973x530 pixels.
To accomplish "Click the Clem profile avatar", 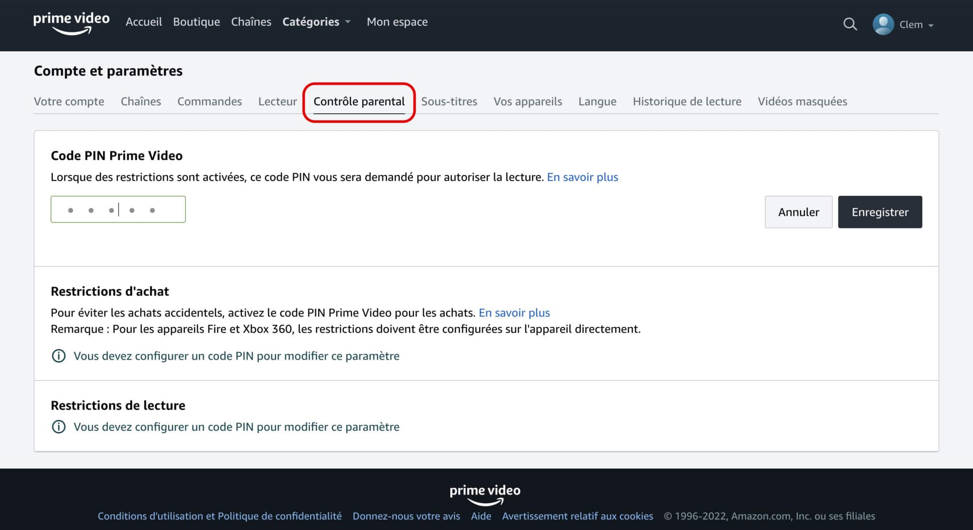I will 883,24.
